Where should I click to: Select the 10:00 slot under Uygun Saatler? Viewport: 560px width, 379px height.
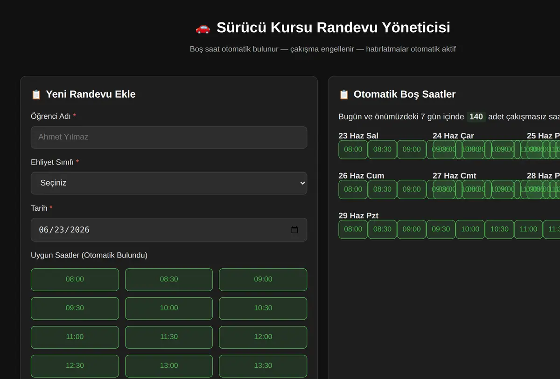click(x=169, y=308)
